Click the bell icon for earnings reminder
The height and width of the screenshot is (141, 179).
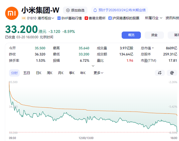95,10
